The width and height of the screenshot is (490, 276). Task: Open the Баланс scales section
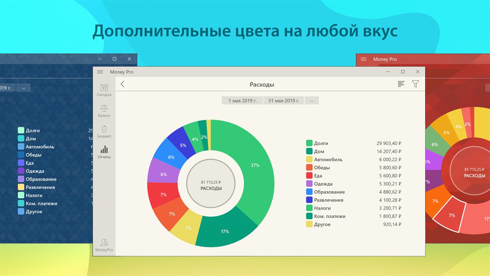click(x=104, y=111)
